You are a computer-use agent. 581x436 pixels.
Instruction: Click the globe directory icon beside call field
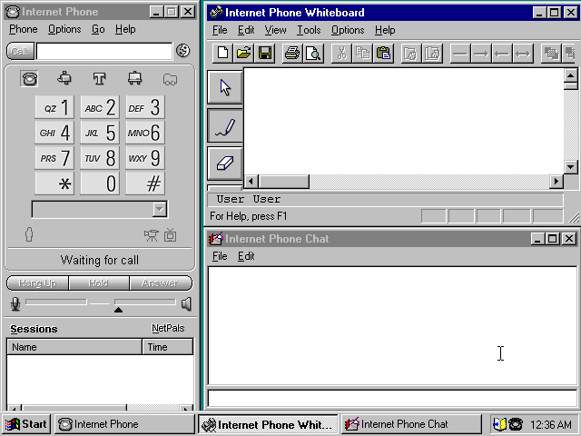pyautogui.click(x=182, y=51)
